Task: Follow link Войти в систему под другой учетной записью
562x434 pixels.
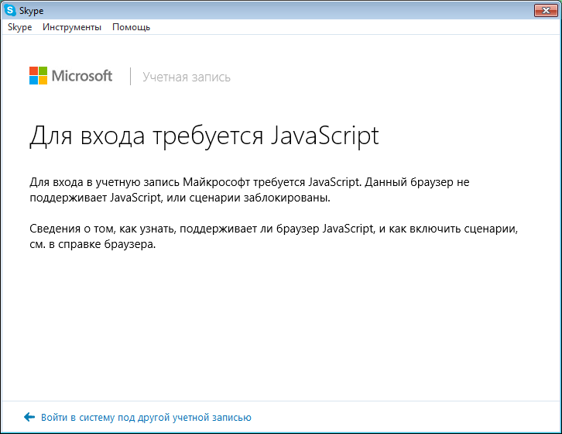Action: point(146,418)
